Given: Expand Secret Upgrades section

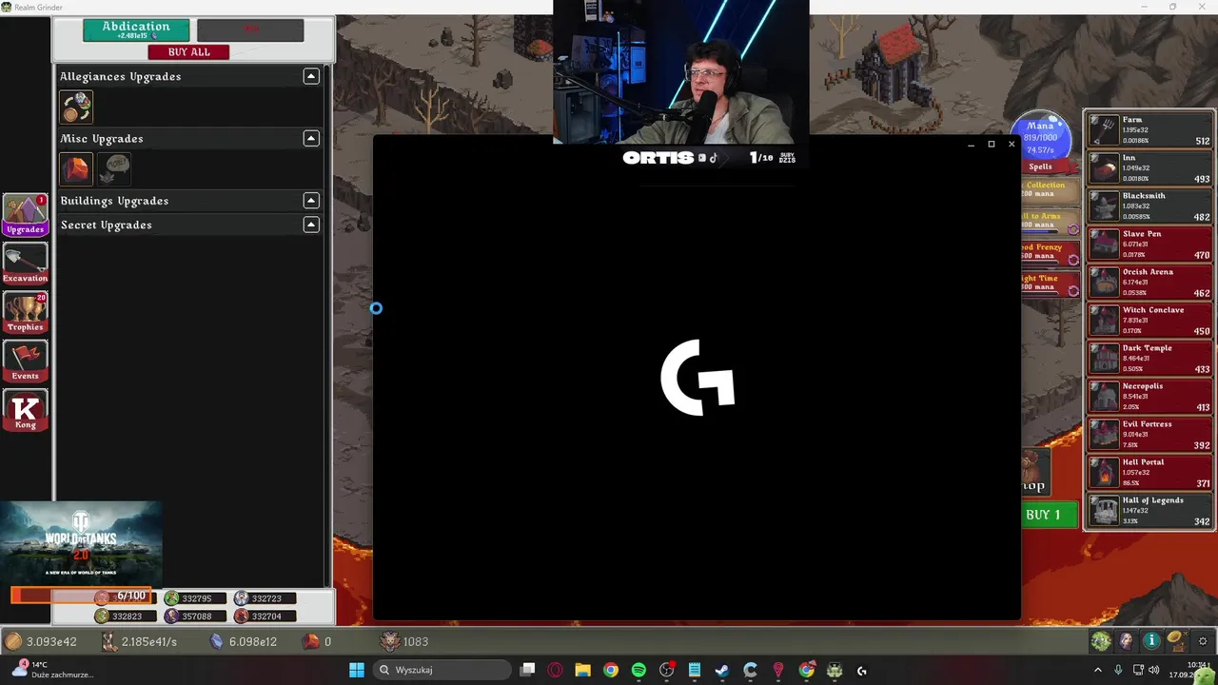Looking at the screenshot, I should [311, 225].
